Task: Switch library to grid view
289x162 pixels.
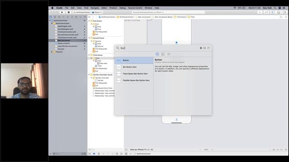Action: click(205, 48)
